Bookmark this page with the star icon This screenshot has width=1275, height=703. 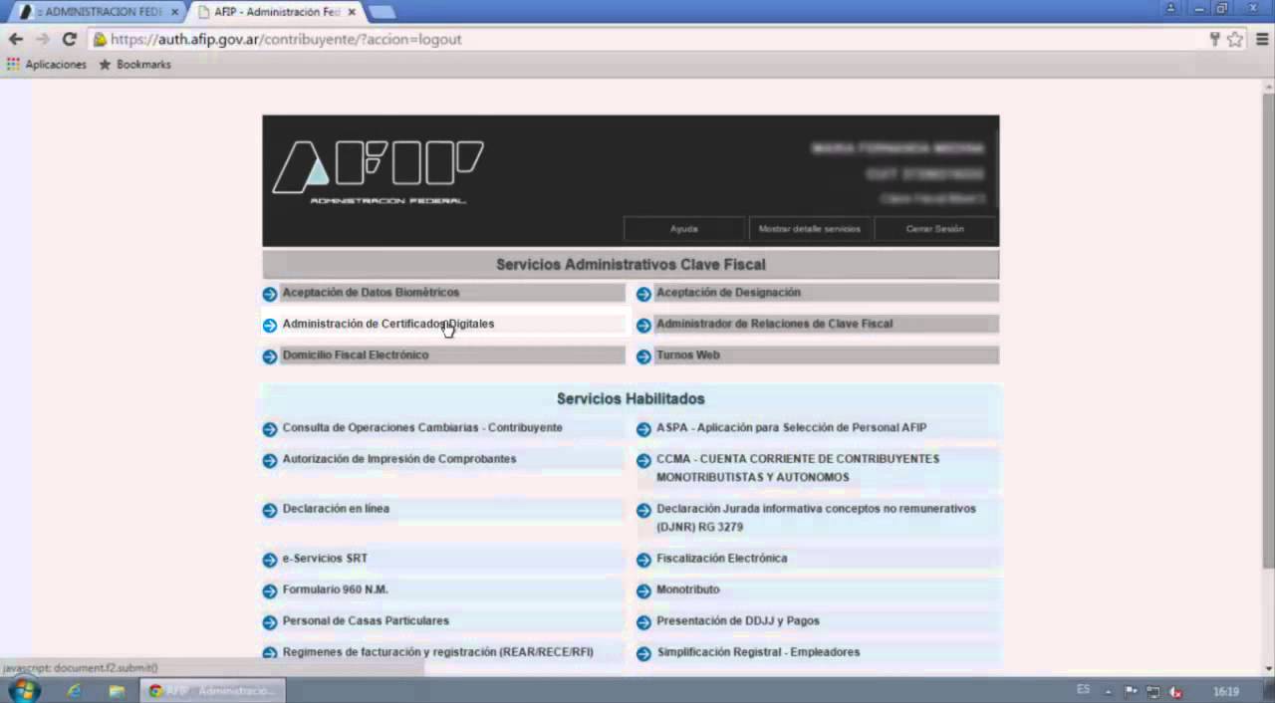coord(1235,39)
